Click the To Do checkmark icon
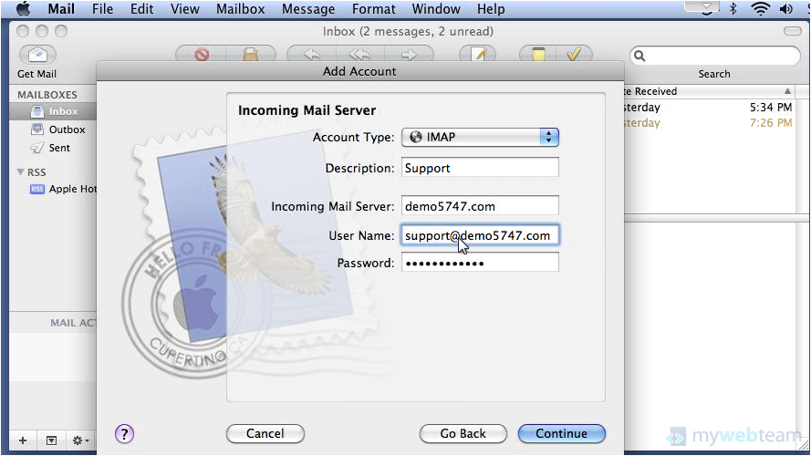811x456 pixels. (x=574, y=55)
